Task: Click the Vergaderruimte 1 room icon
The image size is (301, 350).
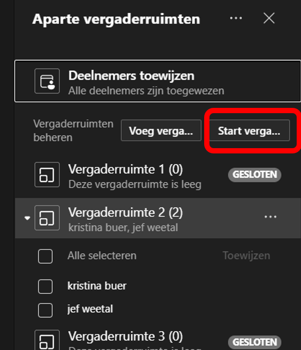Action: (47, 175)
